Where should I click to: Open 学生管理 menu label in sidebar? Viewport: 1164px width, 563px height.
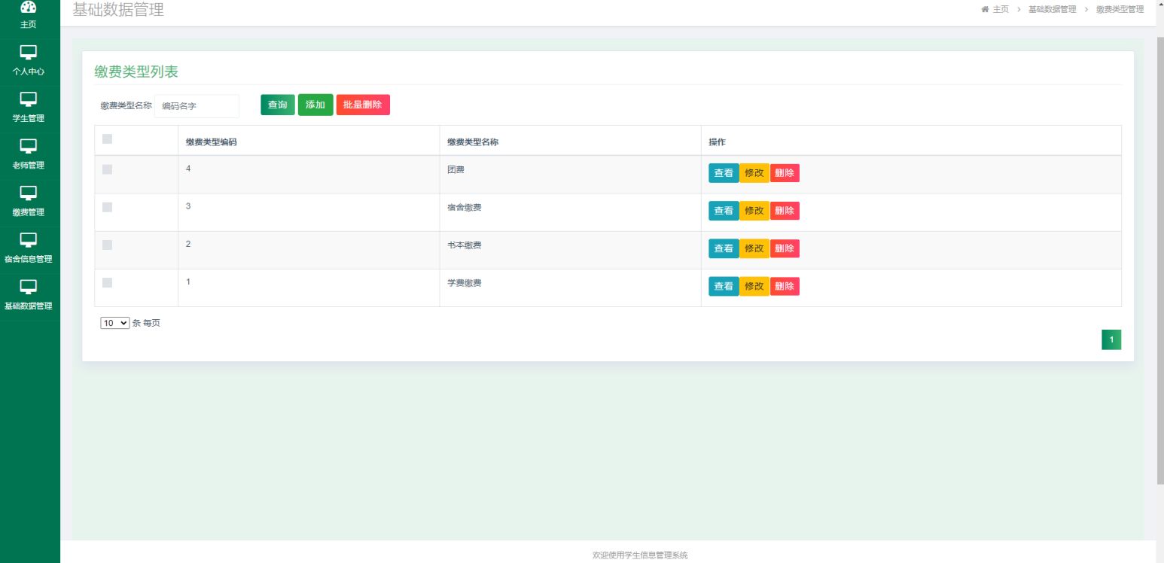[x=29, y=118]
